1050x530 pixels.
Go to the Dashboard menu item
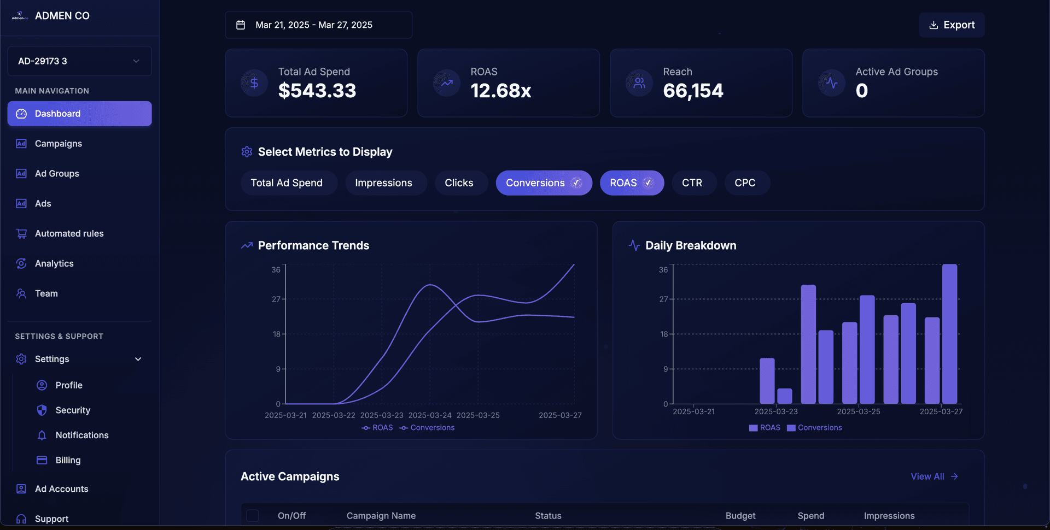[57, 113]
